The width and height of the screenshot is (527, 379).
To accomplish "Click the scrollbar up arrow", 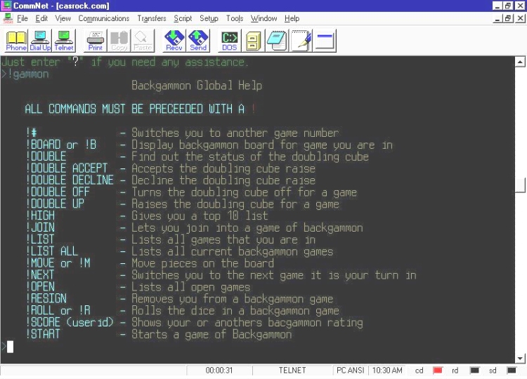I will tap(520, 62).
